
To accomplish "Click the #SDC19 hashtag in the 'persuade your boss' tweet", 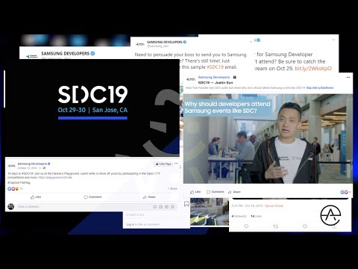I will (215, 67).
